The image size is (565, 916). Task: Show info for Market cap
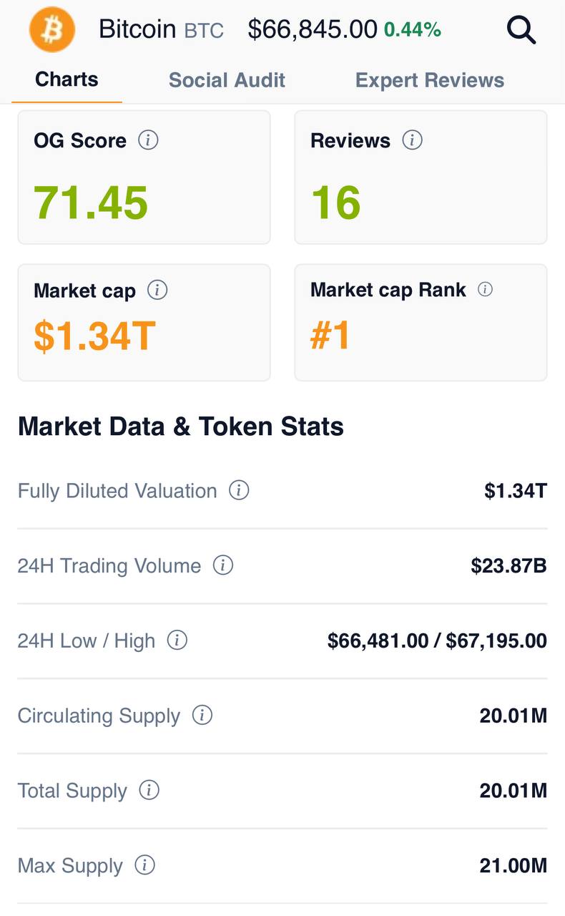(157, 290)
